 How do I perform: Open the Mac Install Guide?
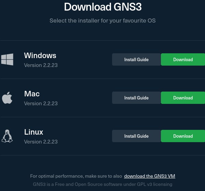coord(136,98)
